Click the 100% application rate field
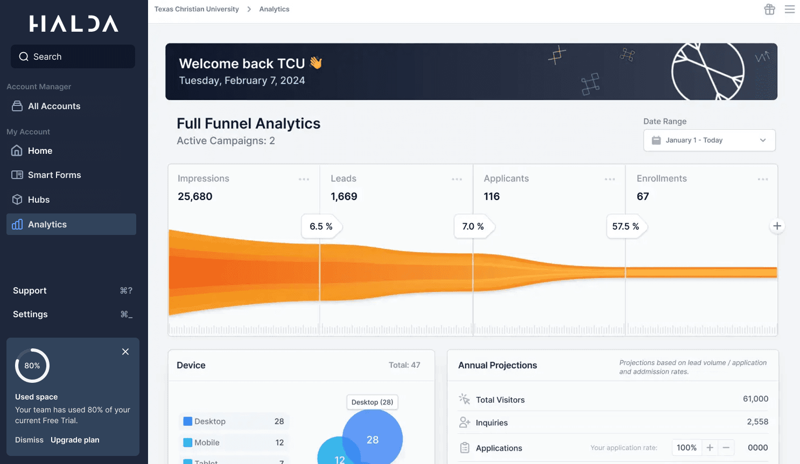The width and height of the screenshot is (800, 464). pyautogui.click(x=687, y=447)
